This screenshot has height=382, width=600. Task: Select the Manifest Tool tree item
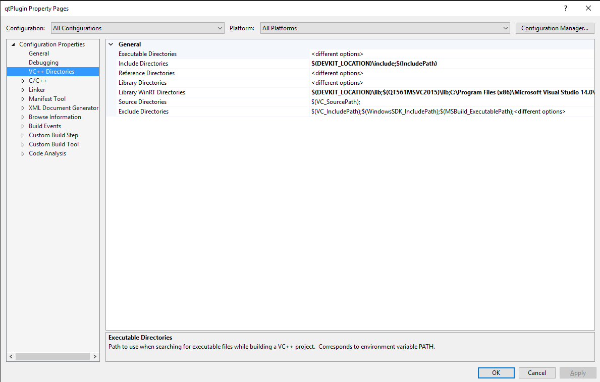(47, 99)
